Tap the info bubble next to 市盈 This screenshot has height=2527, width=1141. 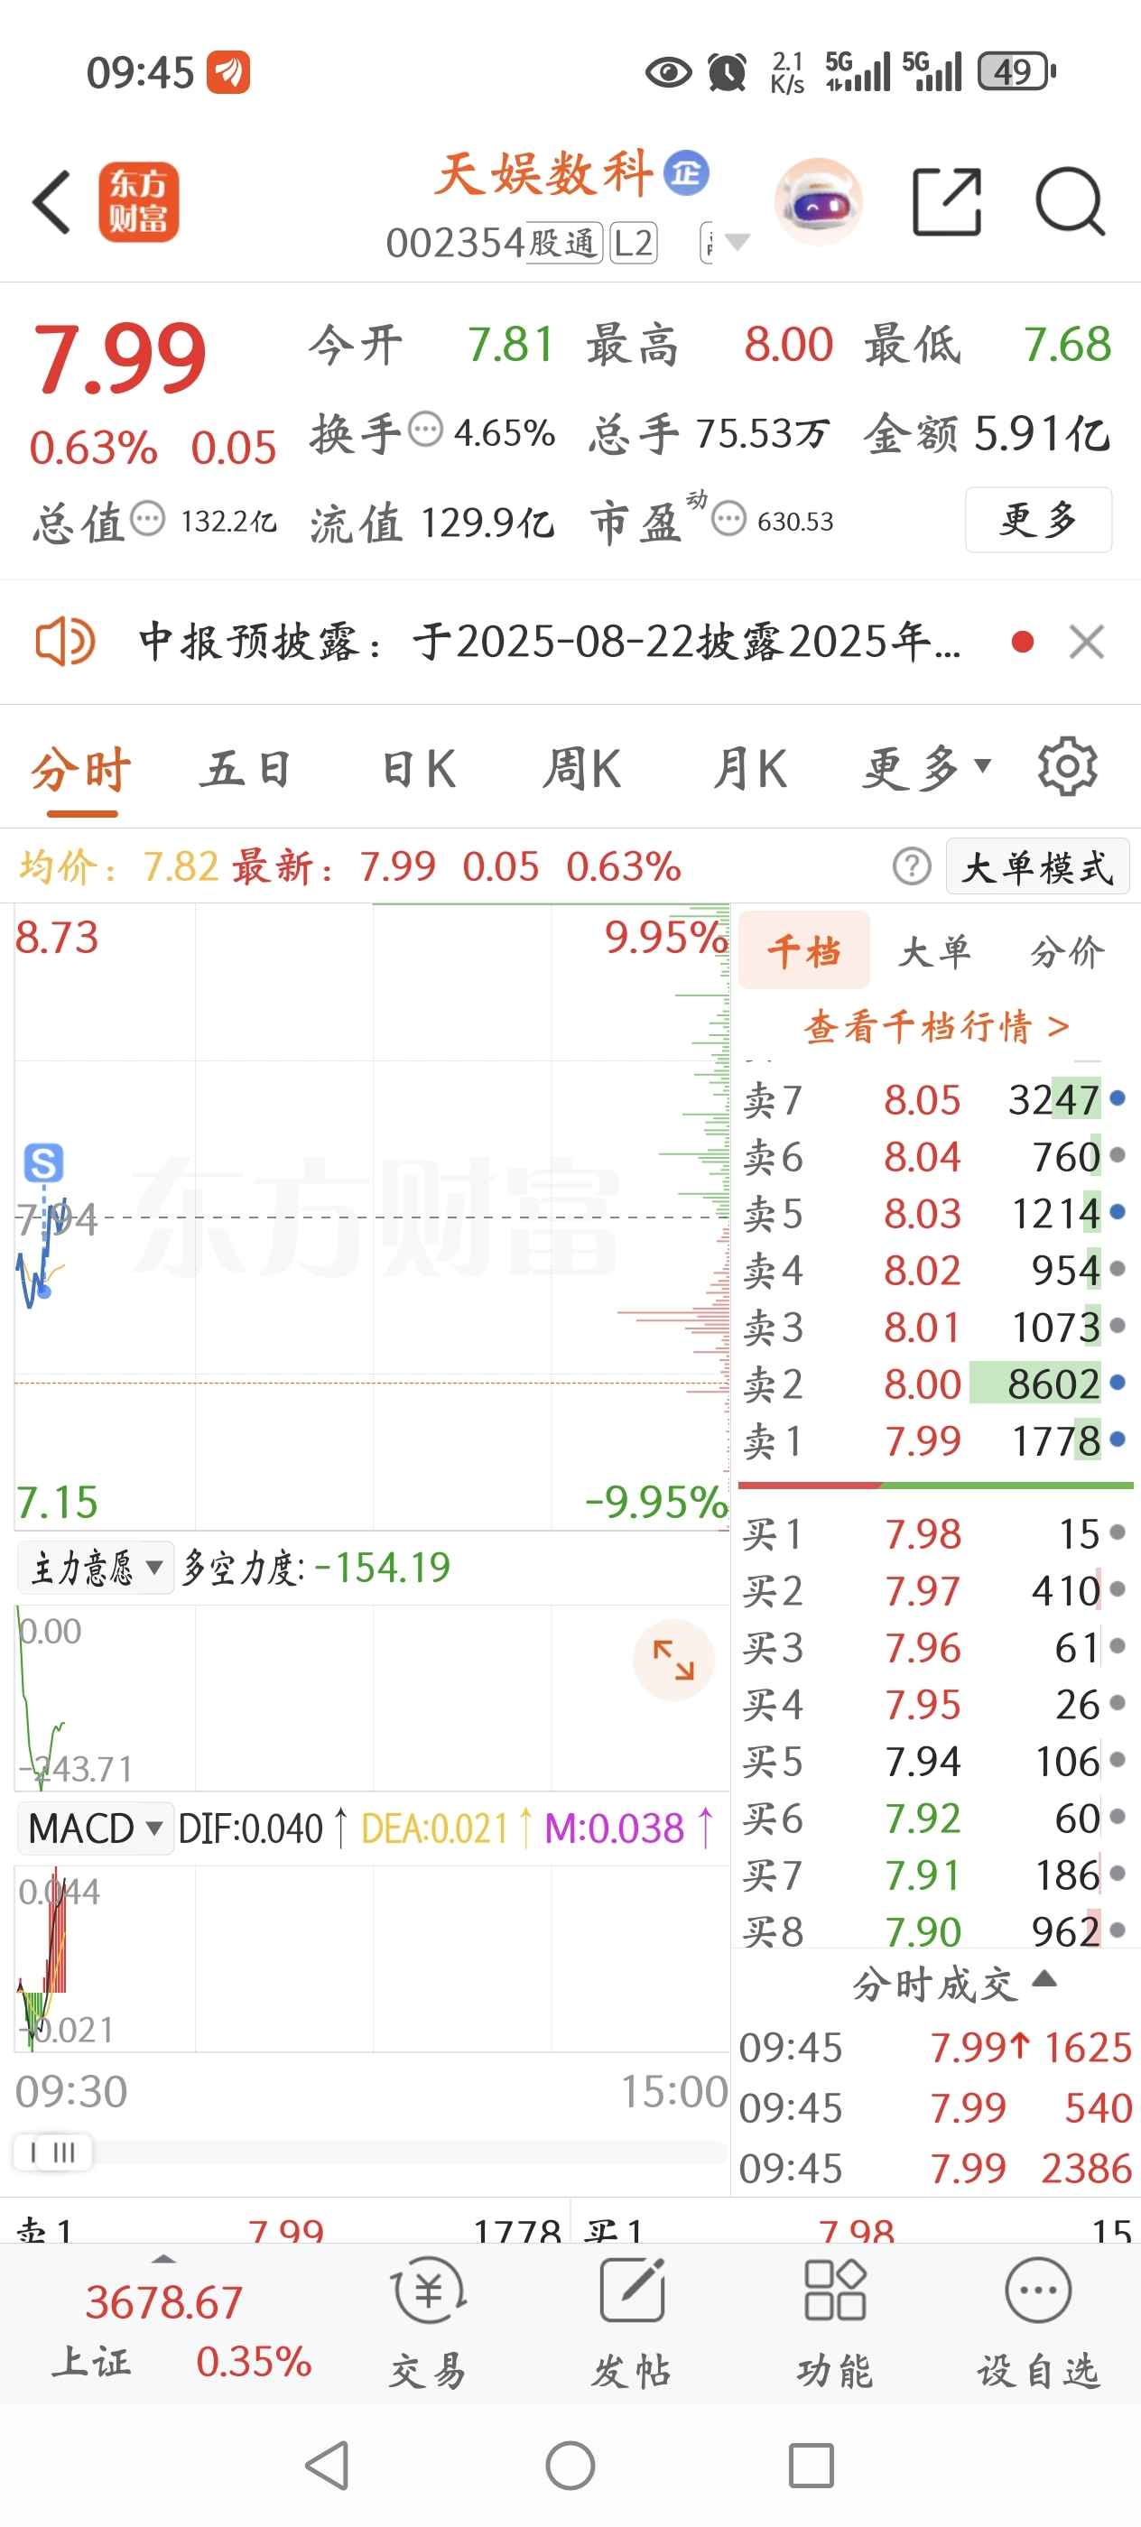click(x=729, y=518)
